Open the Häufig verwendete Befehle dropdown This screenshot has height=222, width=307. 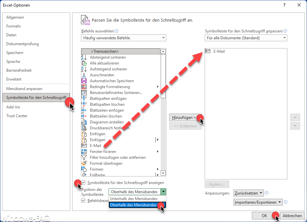[x=124, y=38]
